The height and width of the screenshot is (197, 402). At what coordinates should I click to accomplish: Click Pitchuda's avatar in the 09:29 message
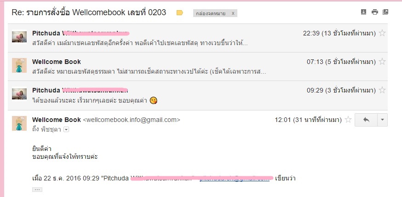point(19,94)
